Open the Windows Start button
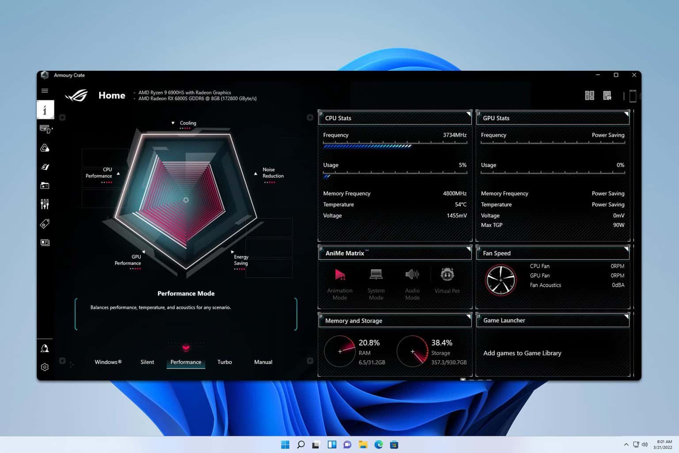Image resolution: width=679 pixels, height=453 pixels. point(285,445)
